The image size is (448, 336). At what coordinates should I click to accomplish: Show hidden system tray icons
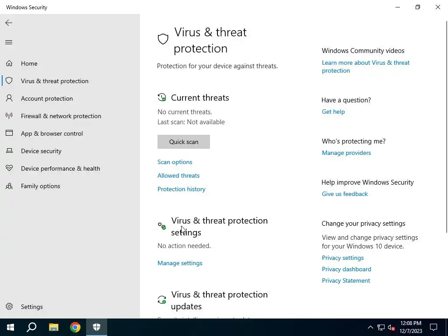370,327
